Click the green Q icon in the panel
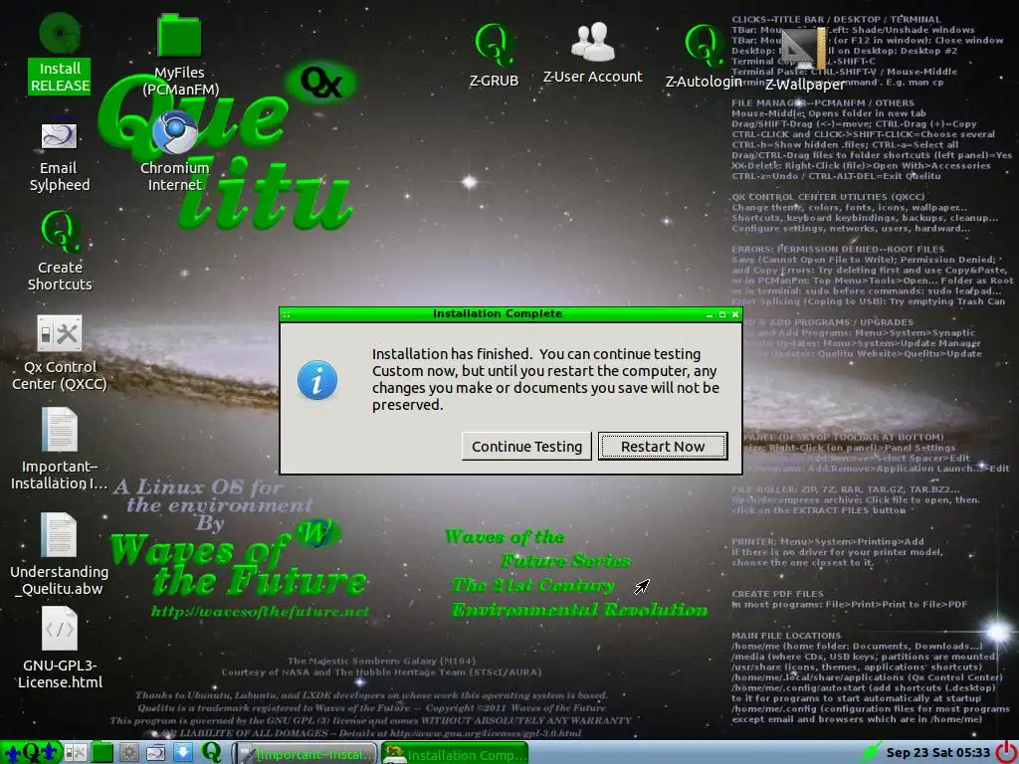The height and width of the screenshot is (764, 1019). (211, 752)
